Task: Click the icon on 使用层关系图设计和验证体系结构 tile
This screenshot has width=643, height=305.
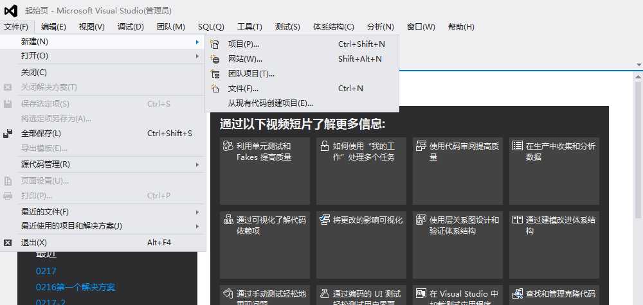Action: [421, 220]
